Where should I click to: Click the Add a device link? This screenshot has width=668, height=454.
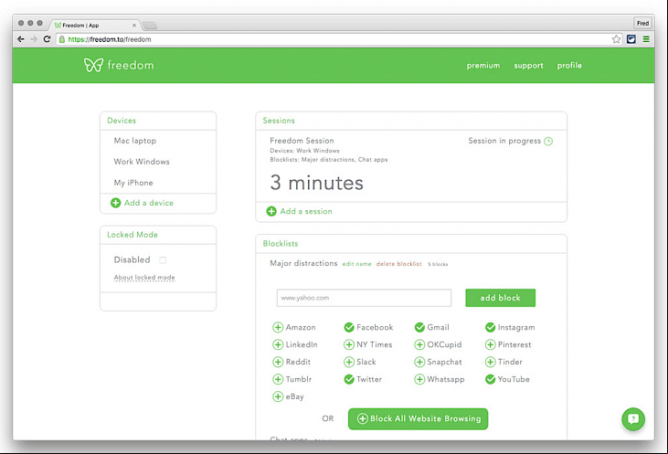(149, 203)
